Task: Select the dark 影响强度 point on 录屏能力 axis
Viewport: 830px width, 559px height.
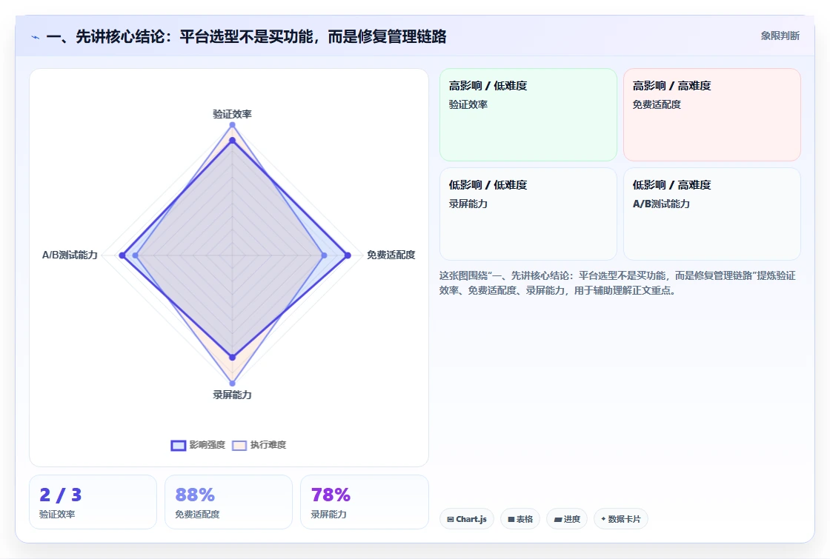Action: [x=233, y=358]
